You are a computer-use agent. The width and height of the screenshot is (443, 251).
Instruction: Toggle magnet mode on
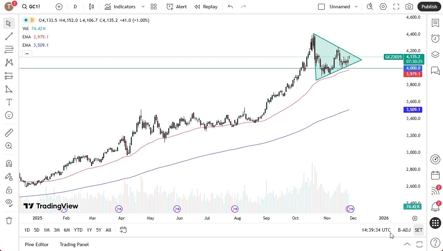pyautogui.click(x=9, y=163)
